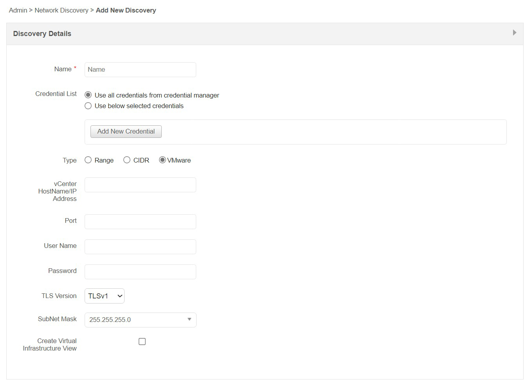Expand the SubNet Mask selection list
Screen dimensions: 524x385
click(x=189, y=320)
